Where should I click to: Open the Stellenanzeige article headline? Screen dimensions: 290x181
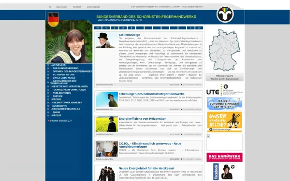coord(129,35)
